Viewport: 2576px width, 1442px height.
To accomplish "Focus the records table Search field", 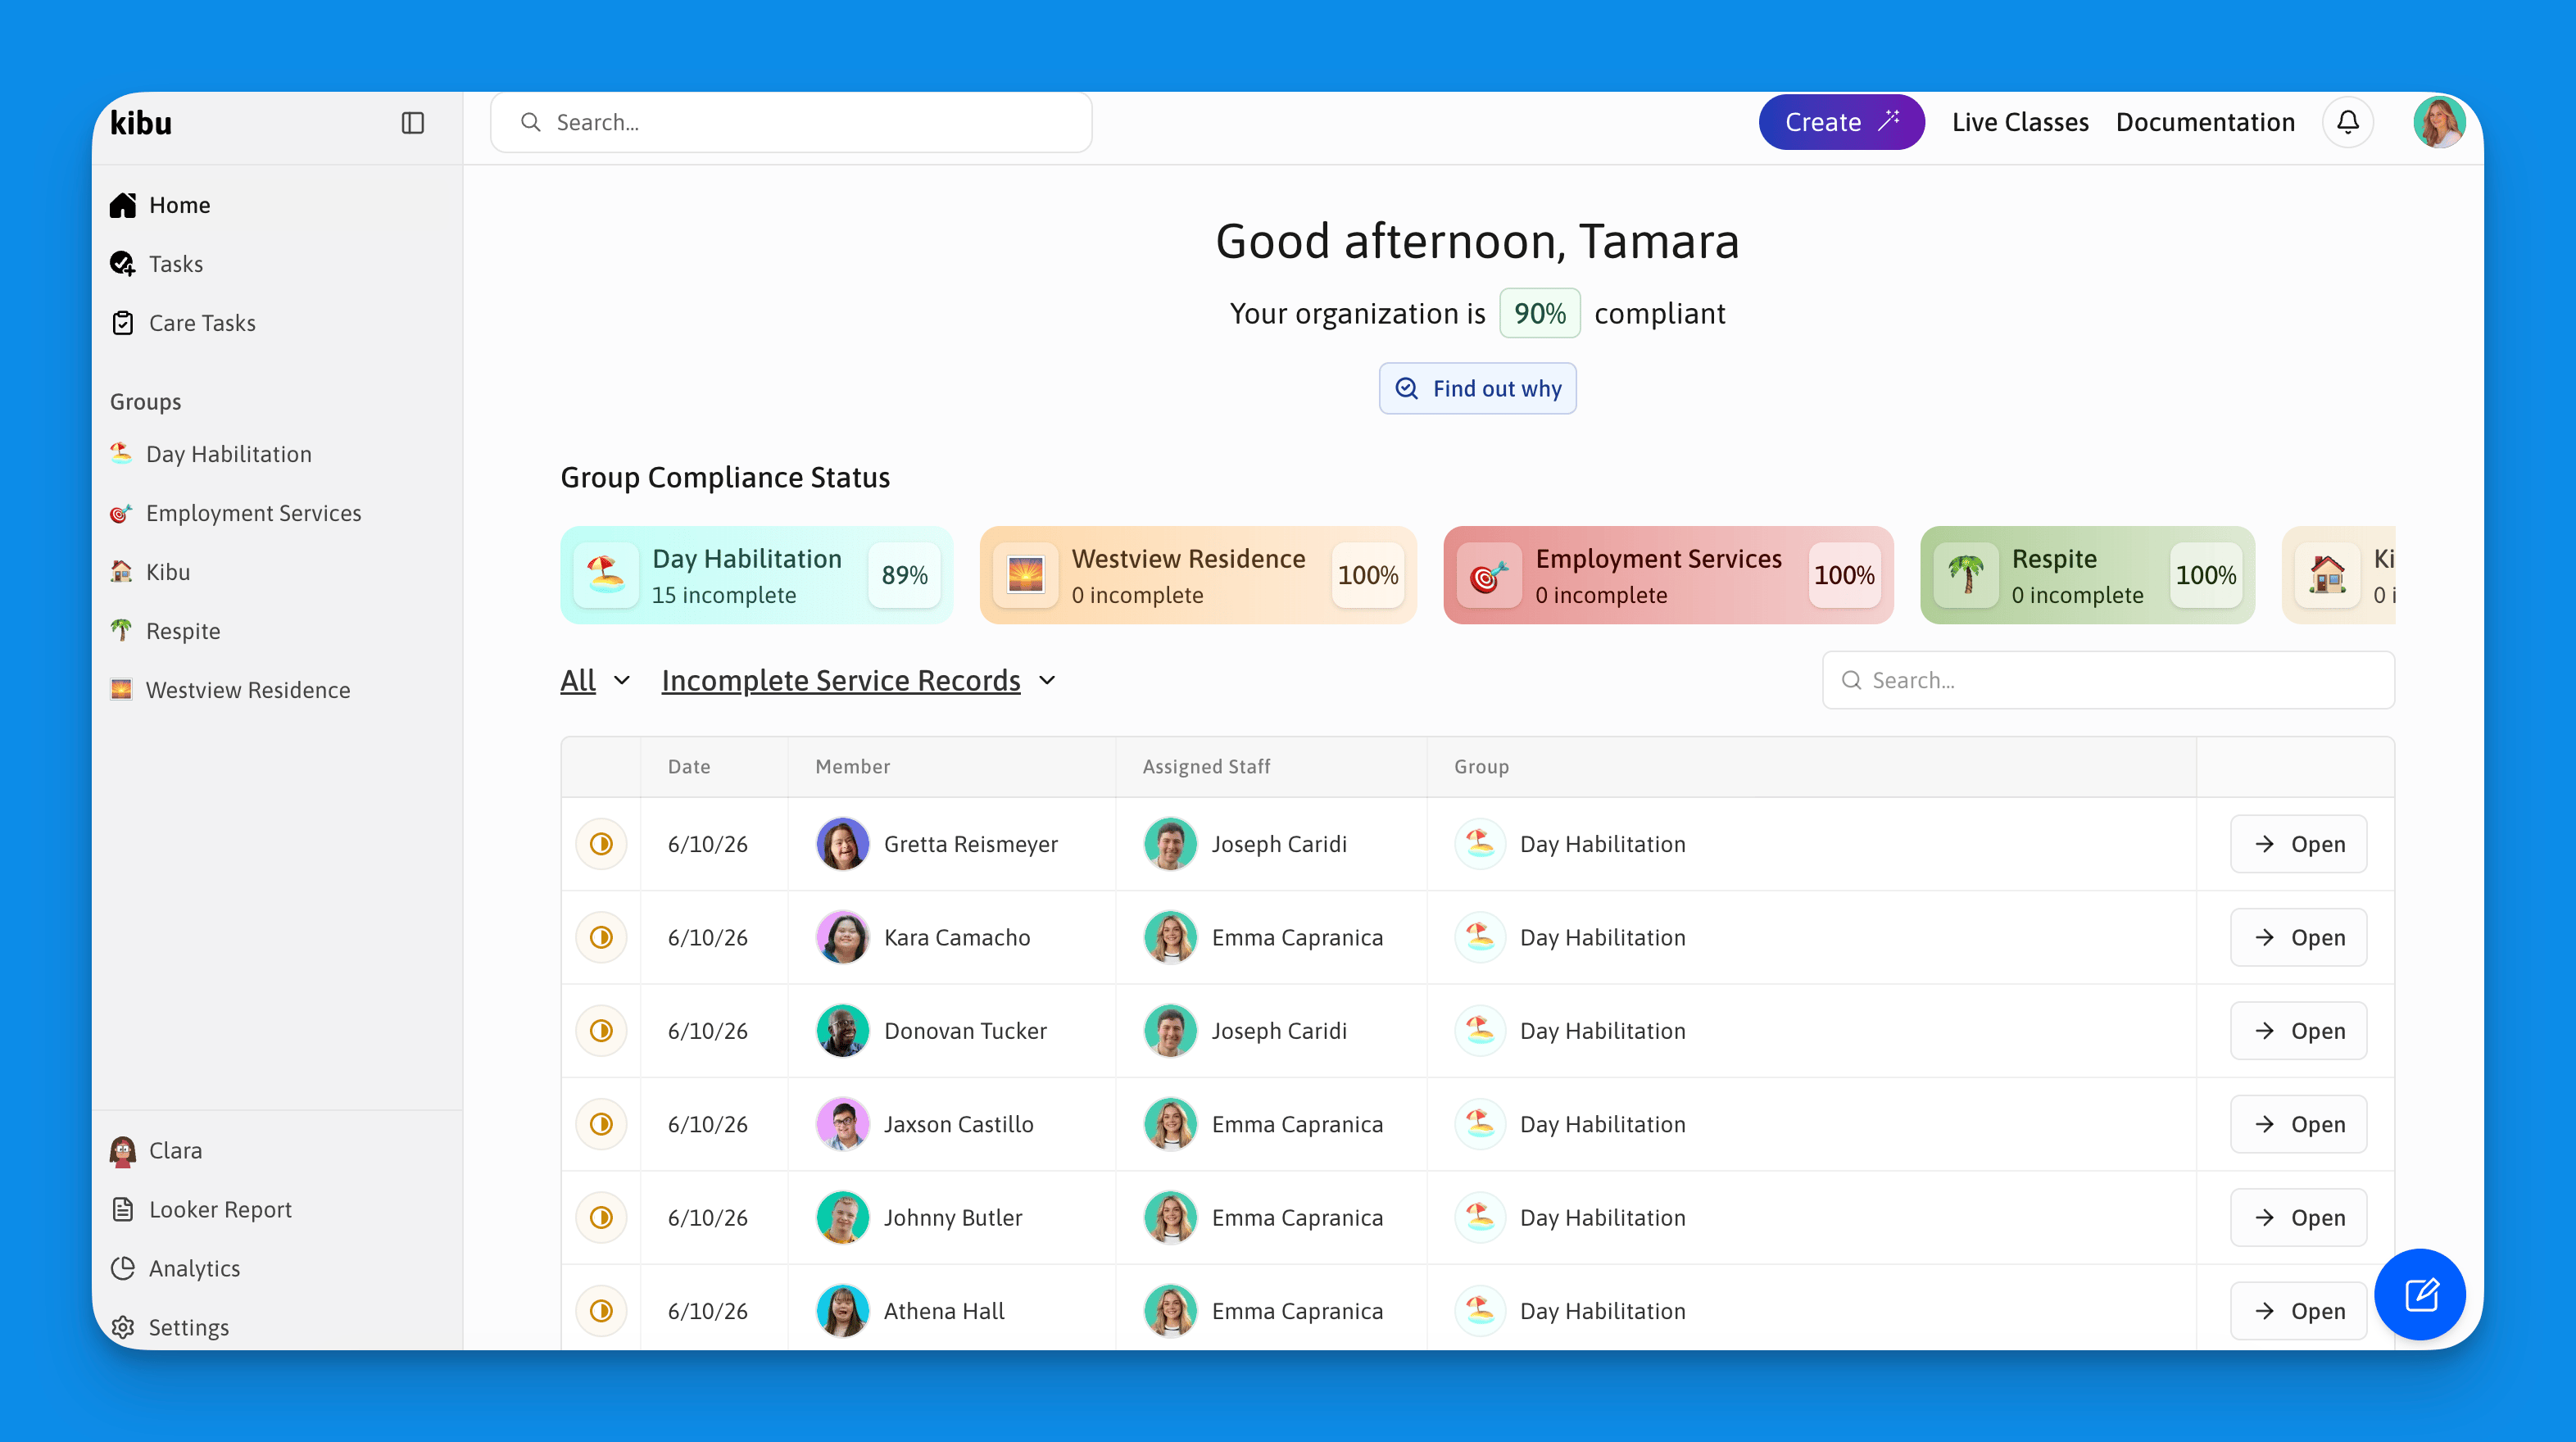I will [x=2108, y=680].
